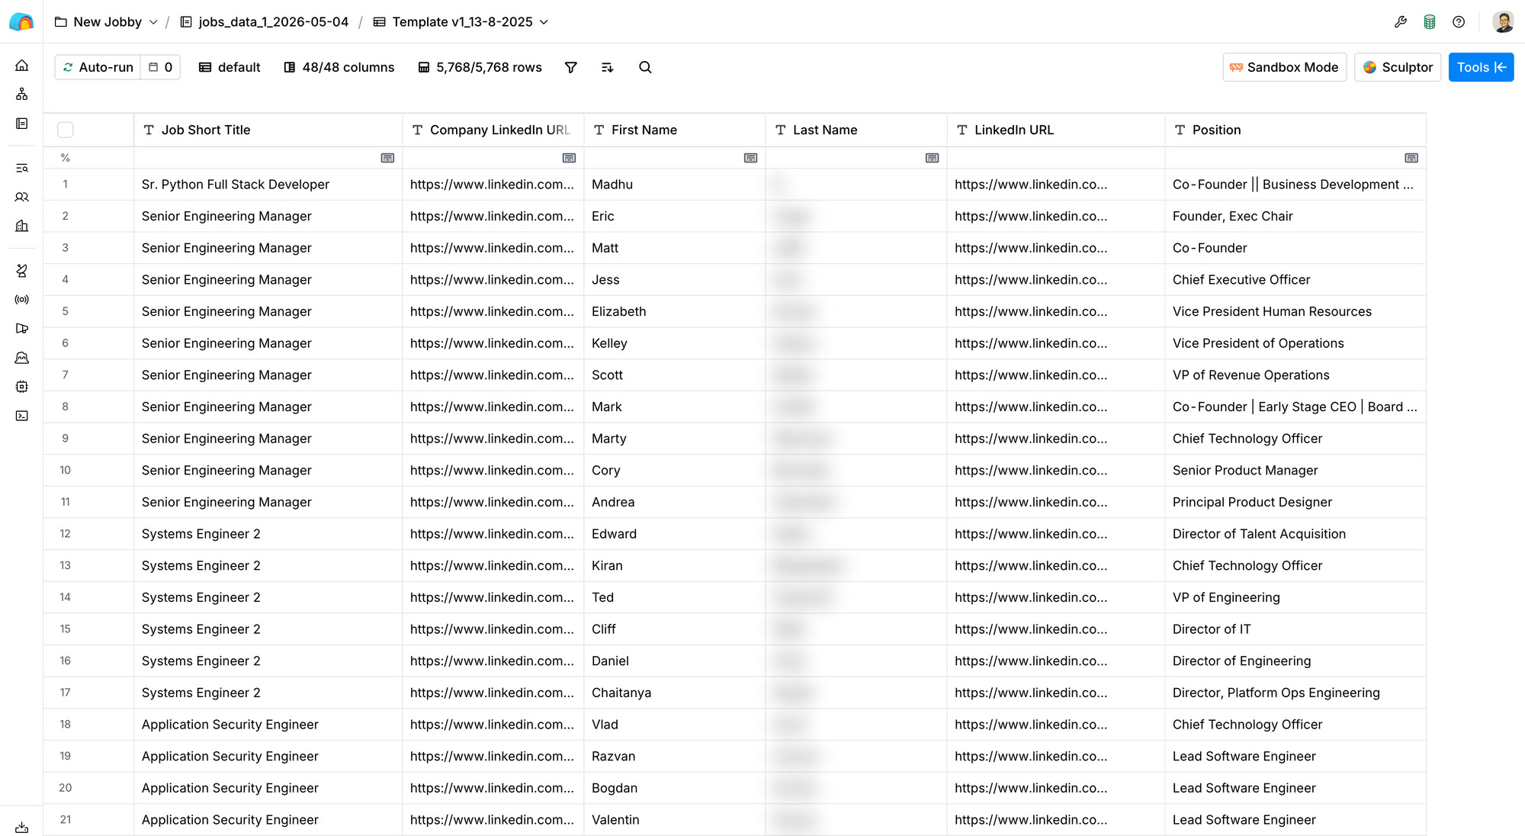The image size is (1525, 836).
Task: Open the green database icon in header
Action: [x=1430, y=22]
